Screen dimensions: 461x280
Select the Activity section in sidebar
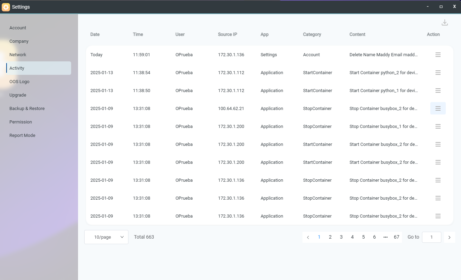(39, 68)
